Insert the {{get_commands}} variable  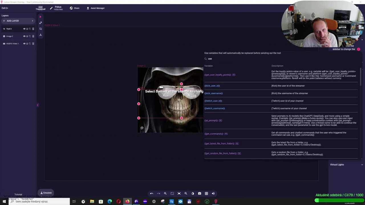214,134
